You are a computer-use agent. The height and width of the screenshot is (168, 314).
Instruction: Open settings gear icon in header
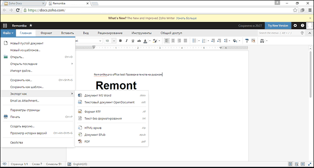click(x=295, y=25)
